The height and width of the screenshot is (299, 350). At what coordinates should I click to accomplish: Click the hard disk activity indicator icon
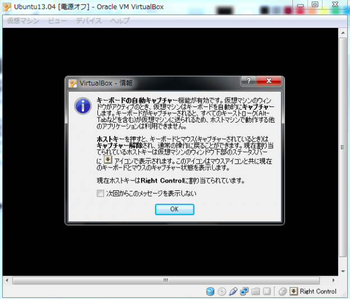point(211,291)
